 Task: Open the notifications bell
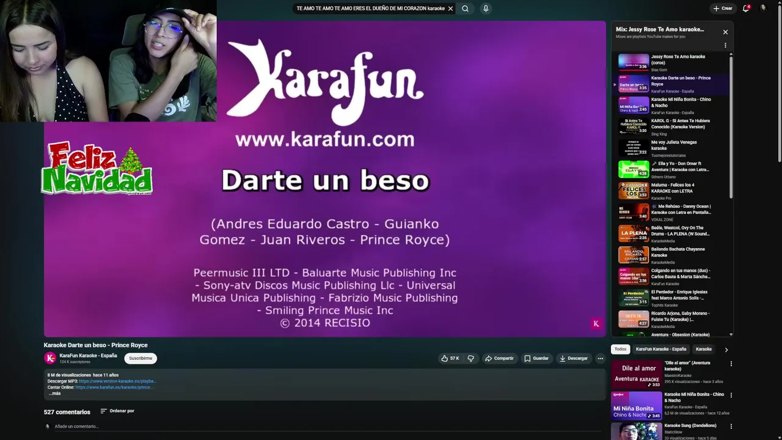click(x=746, y=9)
